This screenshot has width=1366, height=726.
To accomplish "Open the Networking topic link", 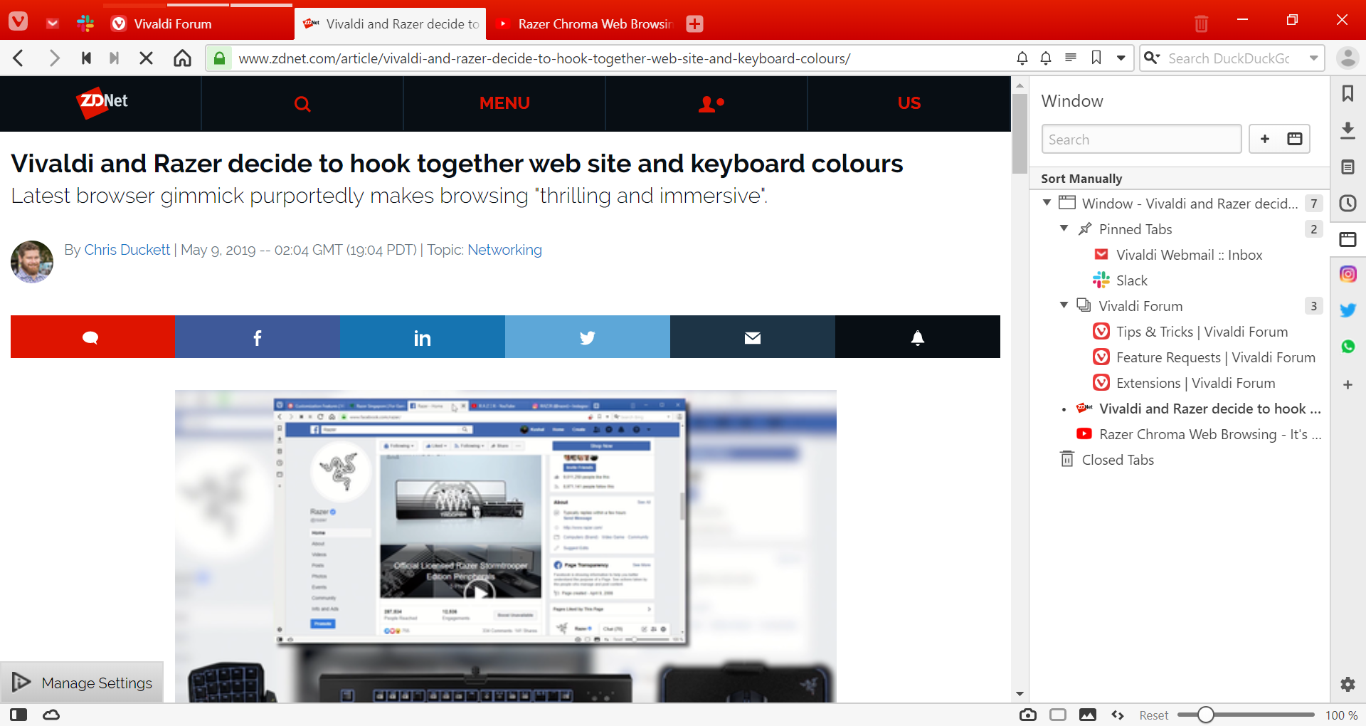I will pos(504,250).
